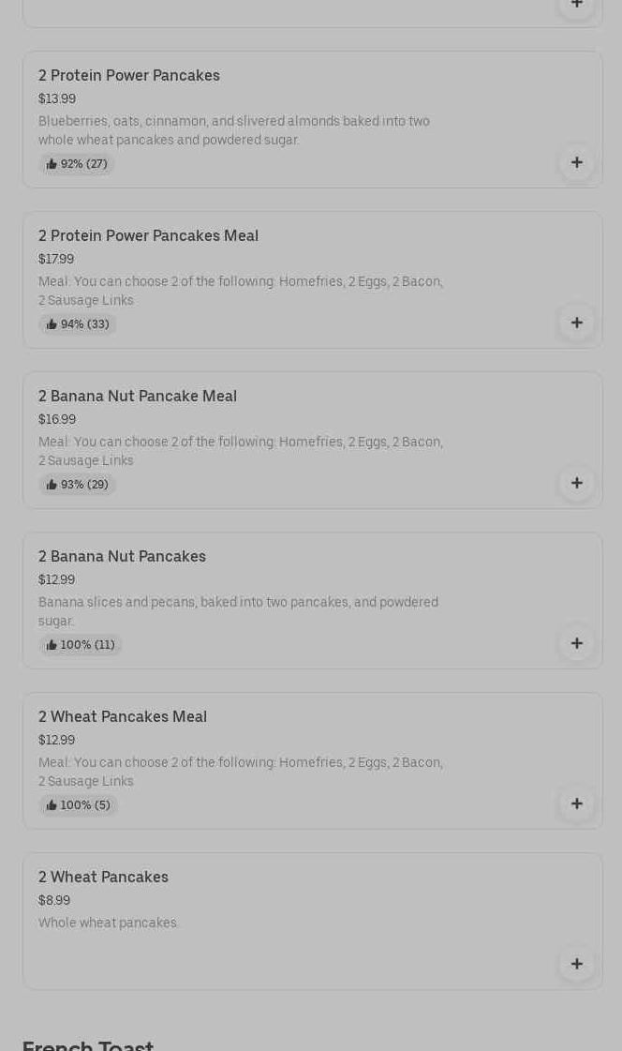622x1051 pixels.
Task: Click the 94% (33) thumbs-up rating
Action: pyautogui.click(x=78, y=324)
